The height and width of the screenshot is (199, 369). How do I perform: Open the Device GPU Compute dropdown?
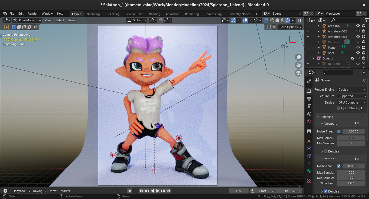(352, 102)
